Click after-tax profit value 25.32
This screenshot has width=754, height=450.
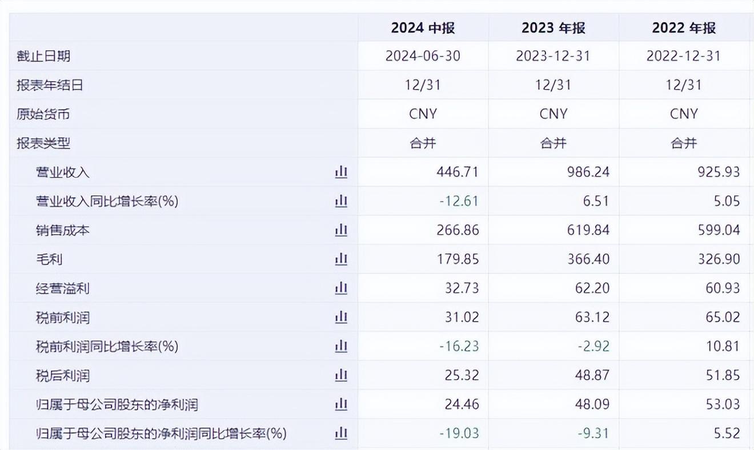[462, 376]
